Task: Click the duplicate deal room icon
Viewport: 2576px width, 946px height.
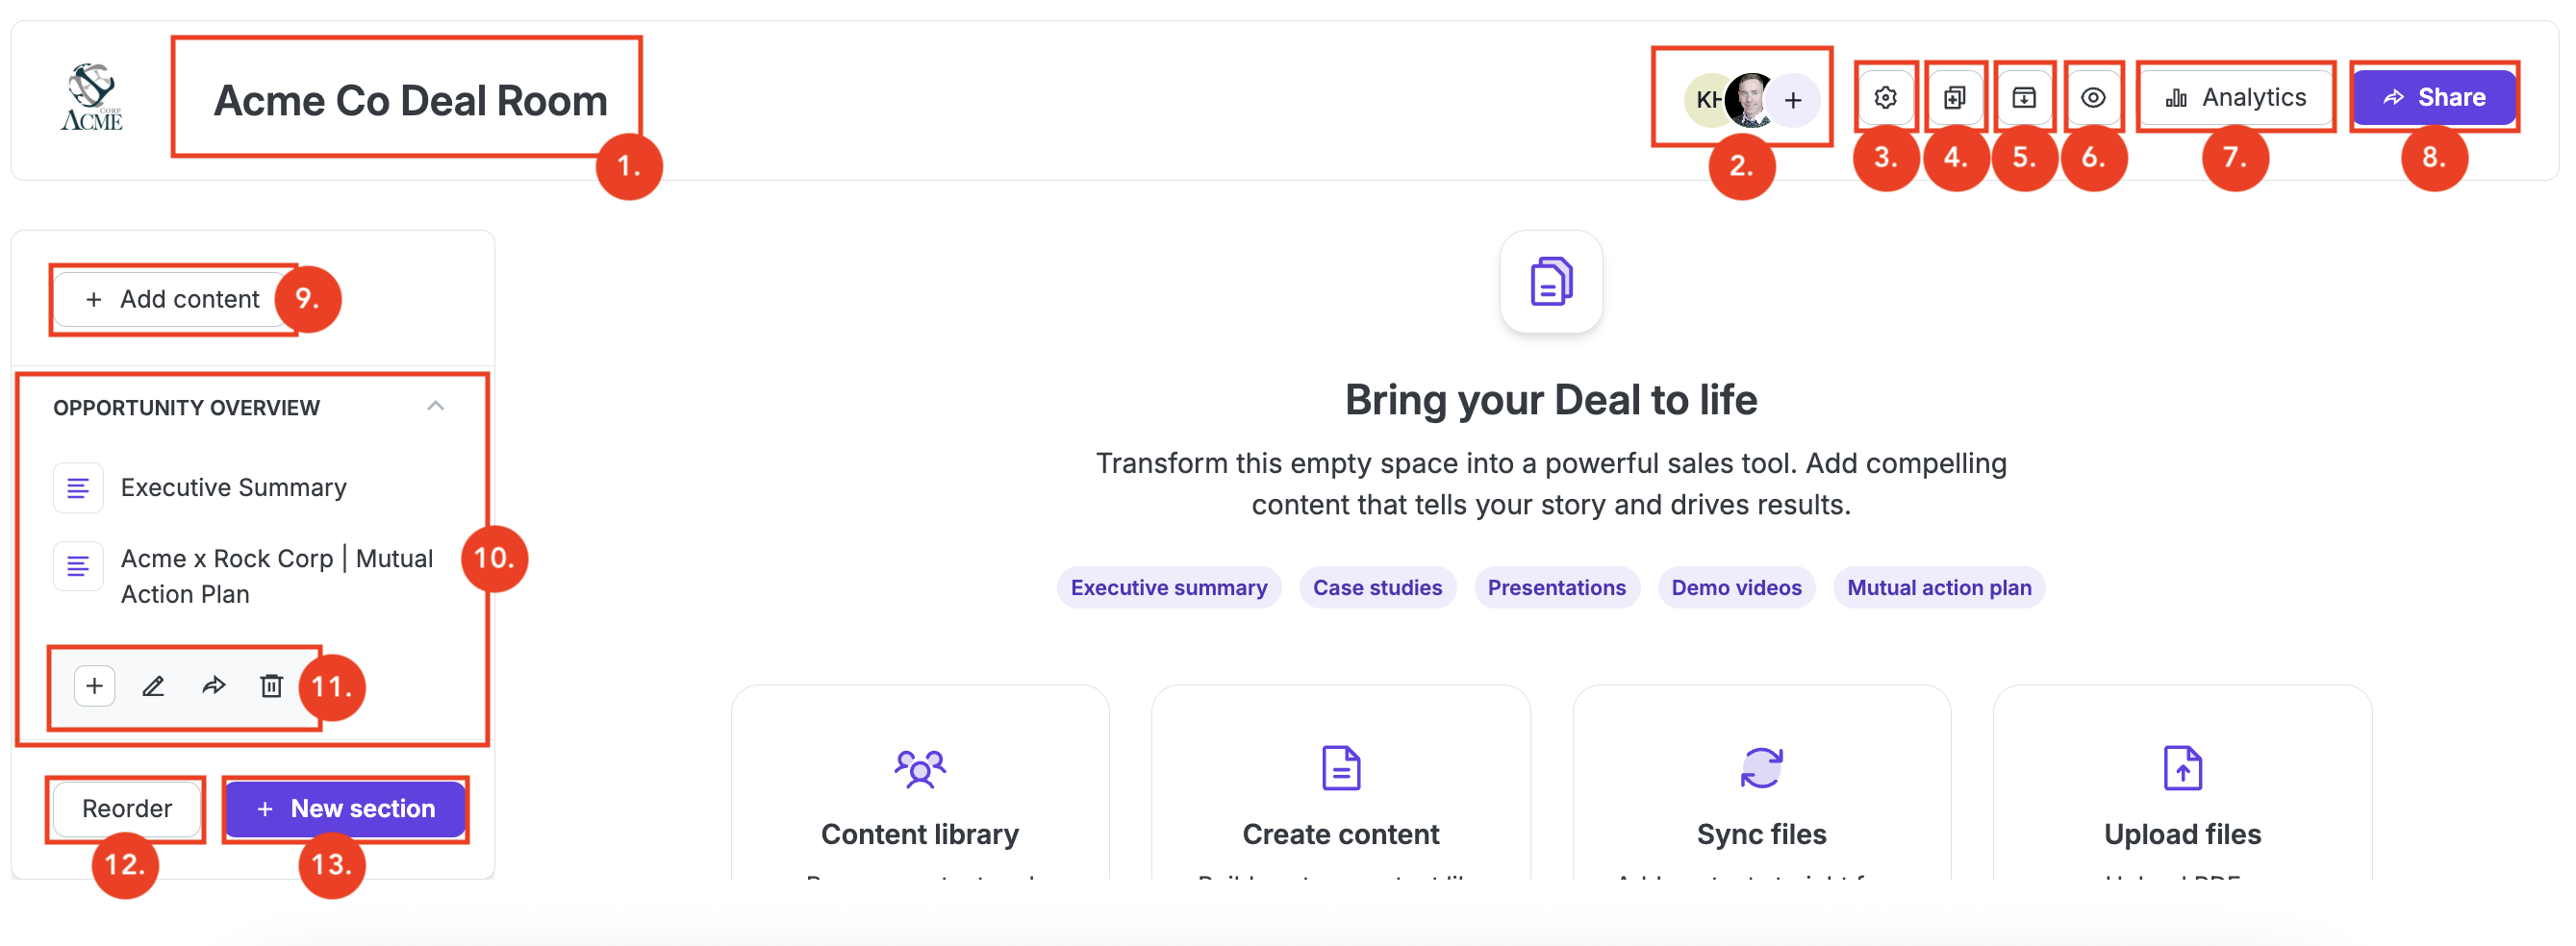Action: click(x=1954, y=98)
